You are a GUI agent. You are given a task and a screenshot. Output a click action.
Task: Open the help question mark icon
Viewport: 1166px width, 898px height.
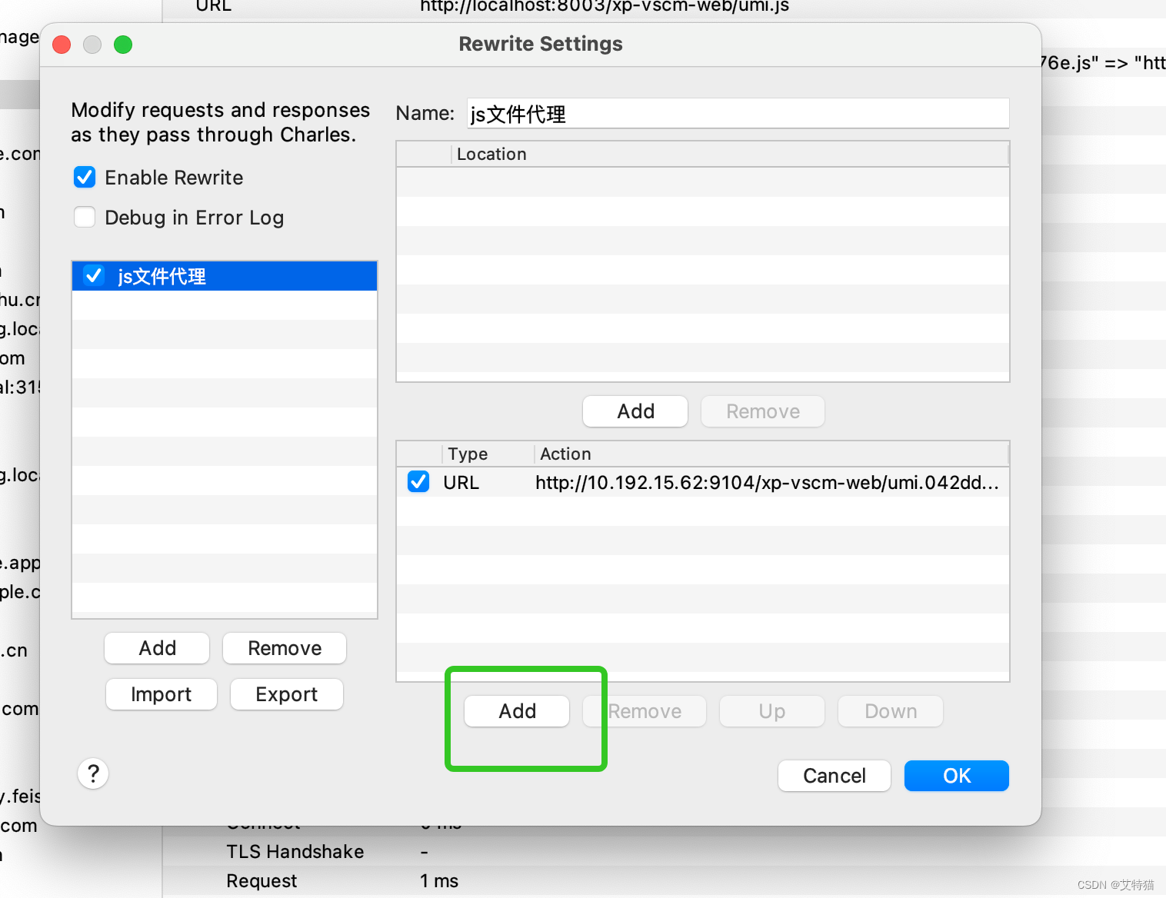click(x=93, y=773)
